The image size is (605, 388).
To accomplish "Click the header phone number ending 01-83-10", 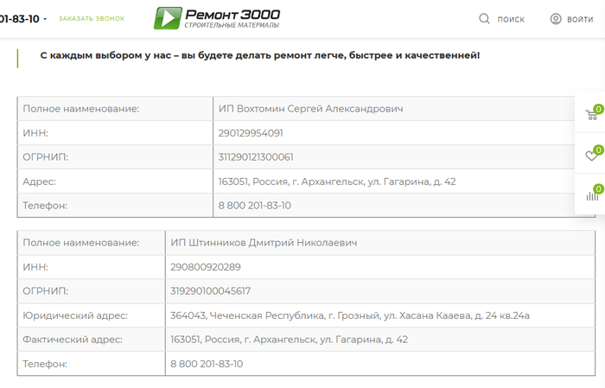I will (19, 18).
